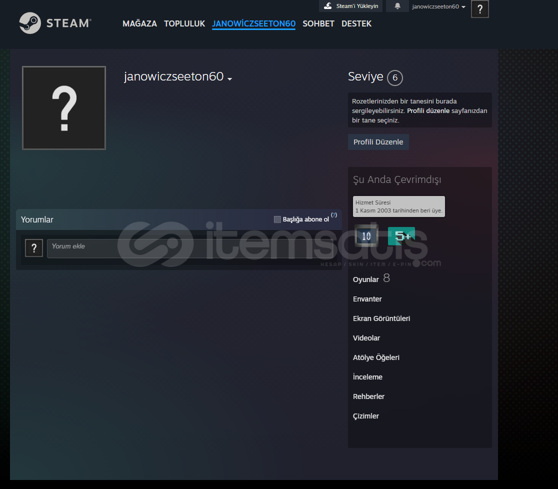Click the 'Seviye' level heading
Image resolution: width=558 pixels, height=489 pixels.
[365, 76]
